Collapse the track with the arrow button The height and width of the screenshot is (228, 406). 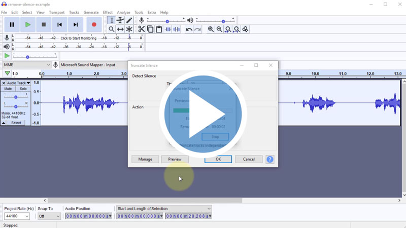[4, 123]
